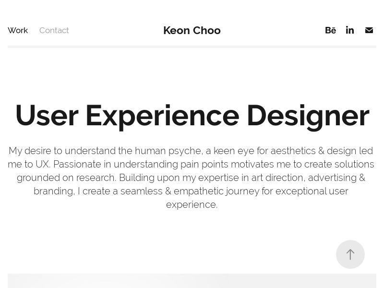Click the line starting "branding, I create"

pyautogui.click(x=191, y=191)
